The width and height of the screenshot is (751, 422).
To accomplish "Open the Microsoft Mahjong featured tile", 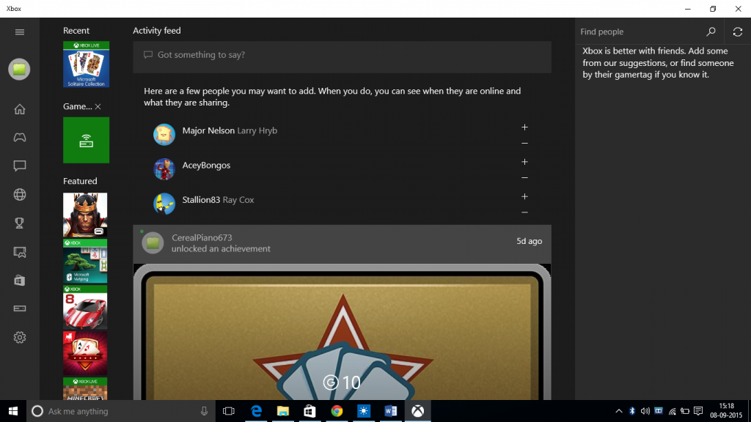I will coord(85,262).
